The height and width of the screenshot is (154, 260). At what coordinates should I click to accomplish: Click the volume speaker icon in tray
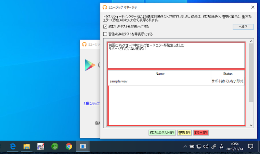pyautogui.click(x=205, y=146)
